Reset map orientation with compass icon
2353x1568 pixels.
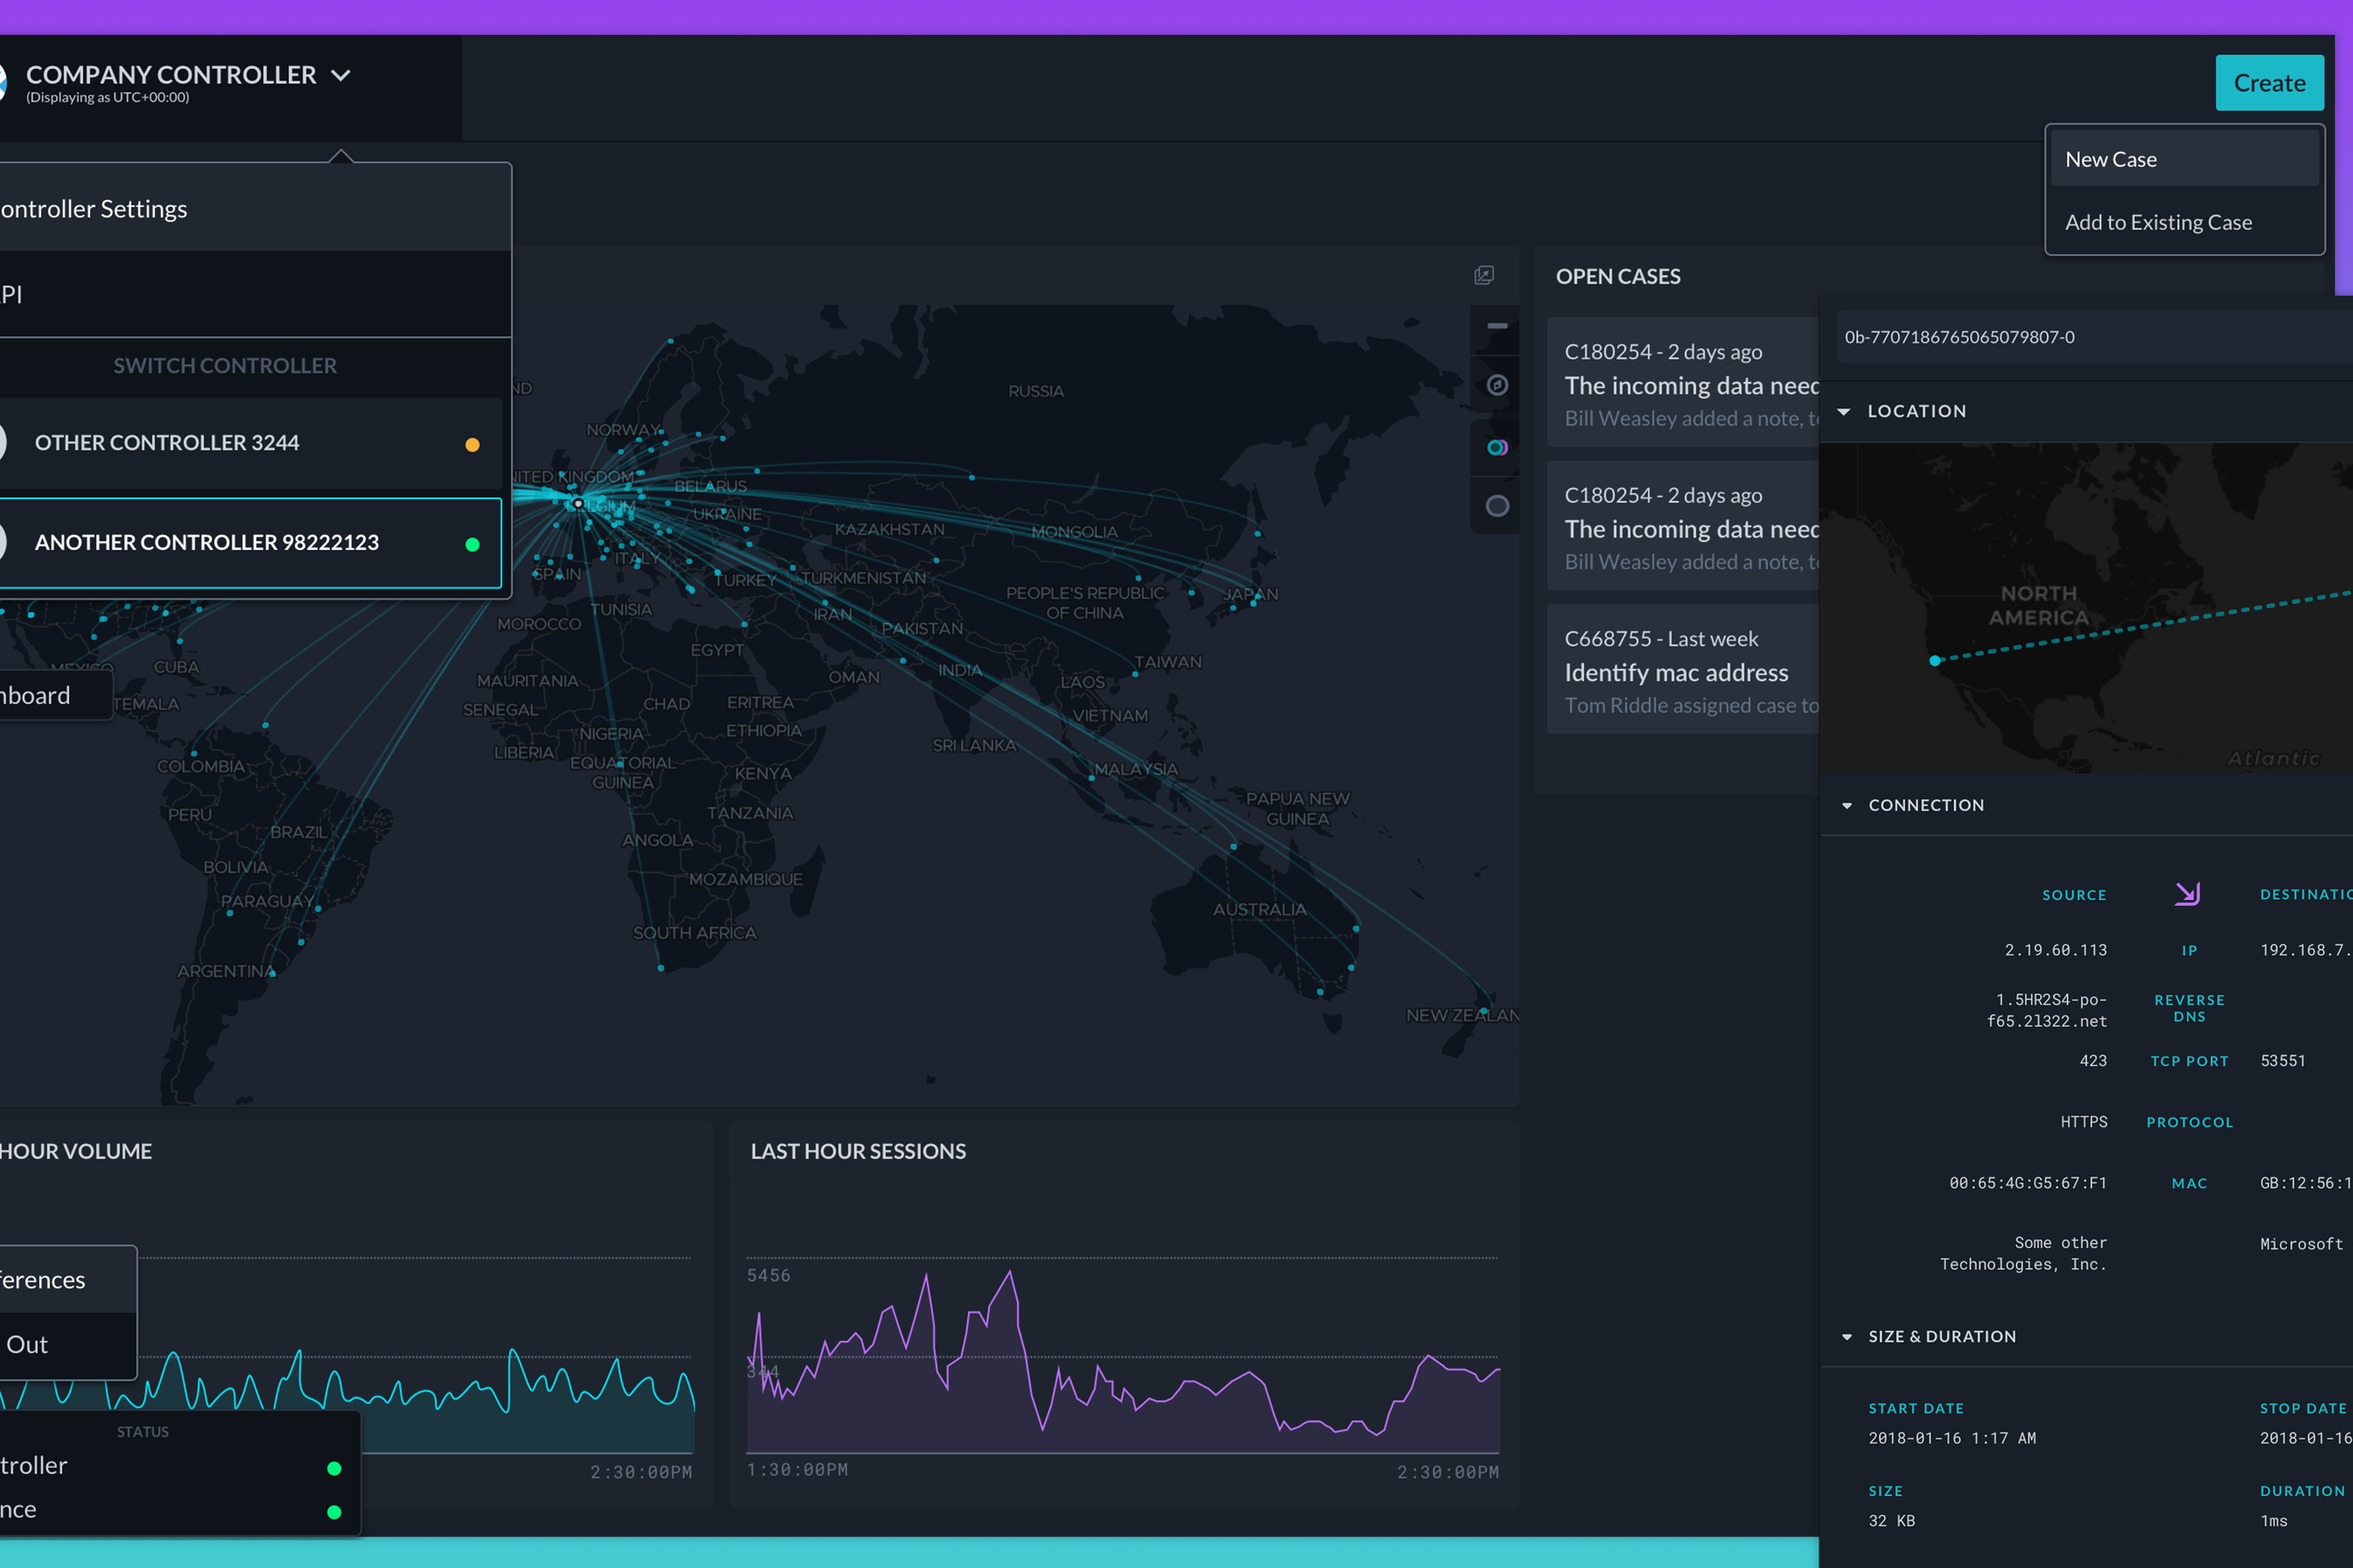(x=1497, y=385)
